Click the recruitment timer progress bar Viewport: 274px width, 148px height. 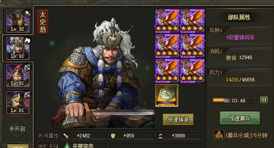[234, 100]
